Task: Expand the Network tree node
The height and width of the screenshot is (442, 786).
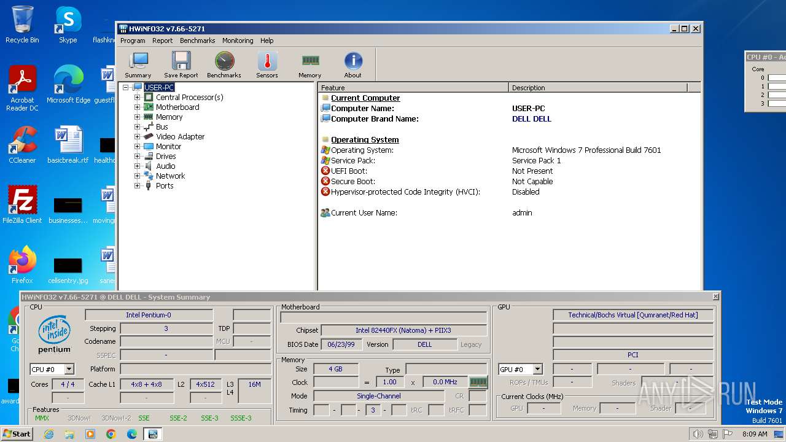Action: pyautogui.click(x=138, y=176)
